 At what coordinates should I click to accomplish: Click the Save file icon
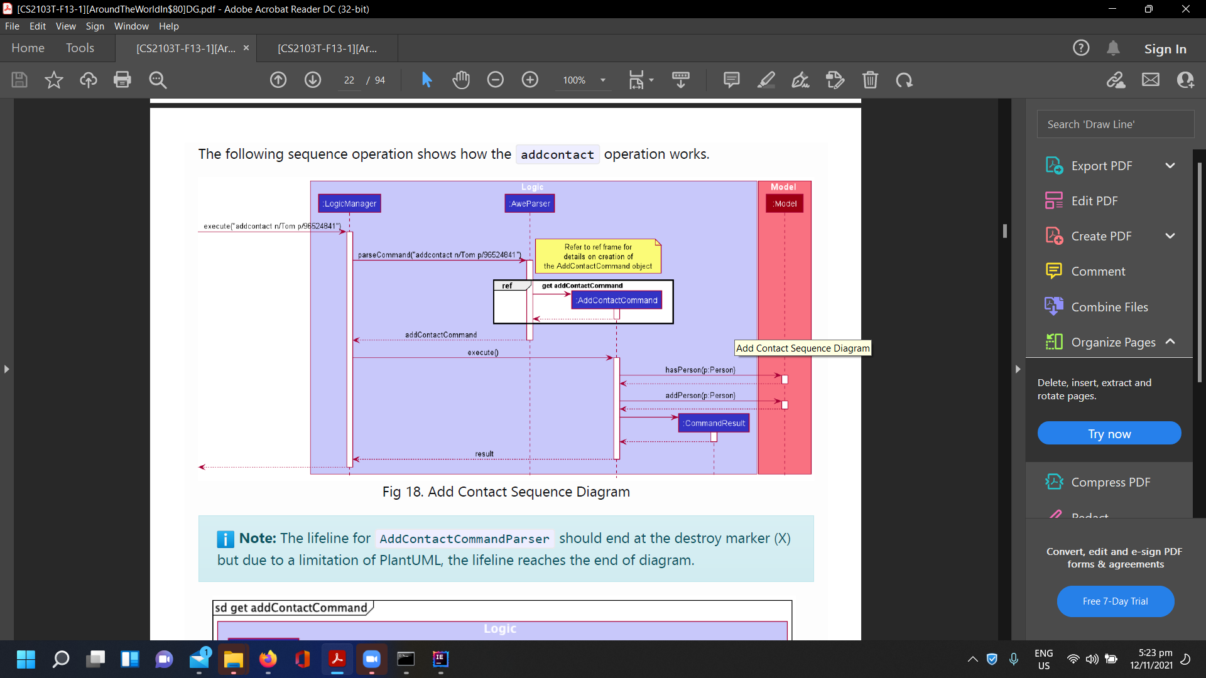(19, 80)
